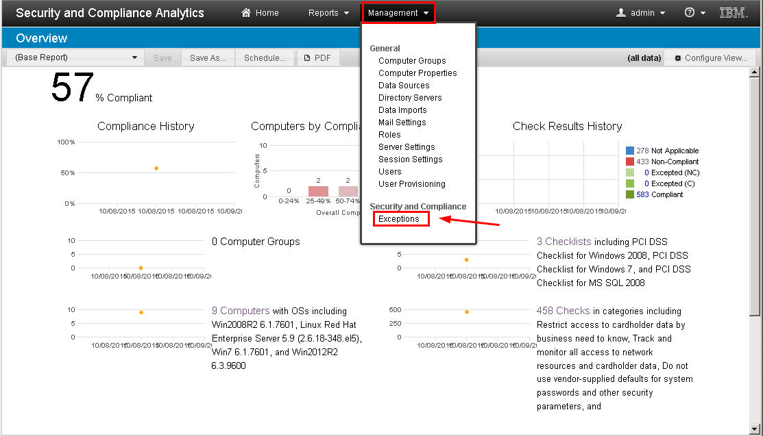Open Session Settings menu entry
This screenshot has height=436, width=763.
tap(410, 159)
